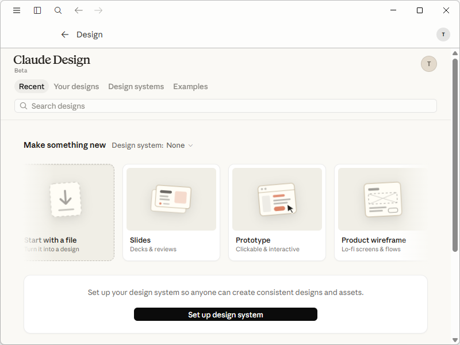
Task: Open the hamburger menu icon
Action: 17,10
